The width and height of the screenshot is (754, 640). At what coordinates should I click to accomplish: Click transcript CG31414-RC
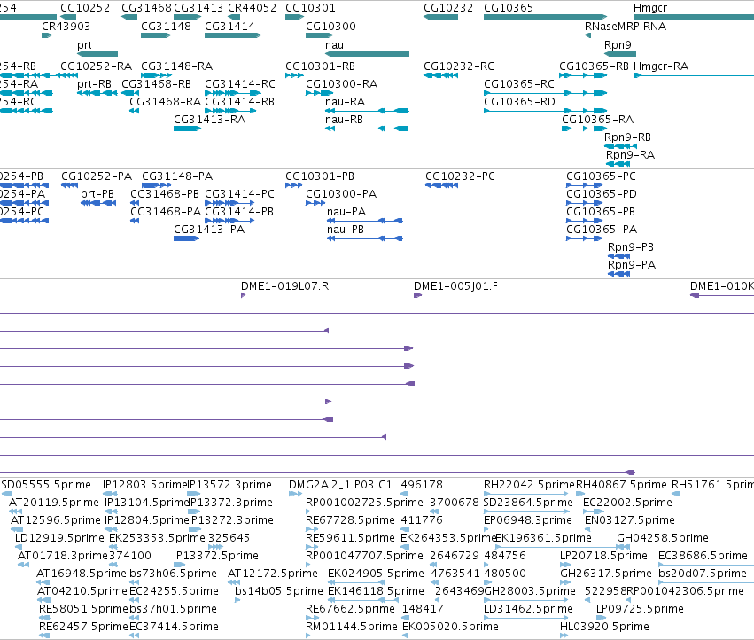tap(240, 83)
